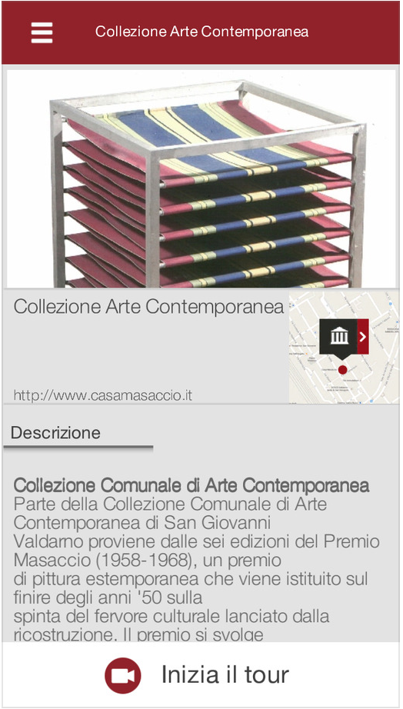Tap the blue marker at map's bottom edge
The image size is (403, 709).
coord(371,401)
